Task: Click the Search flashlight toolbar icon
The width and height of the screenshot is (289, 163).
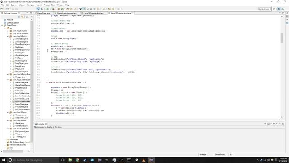Action: click(75, 9)
